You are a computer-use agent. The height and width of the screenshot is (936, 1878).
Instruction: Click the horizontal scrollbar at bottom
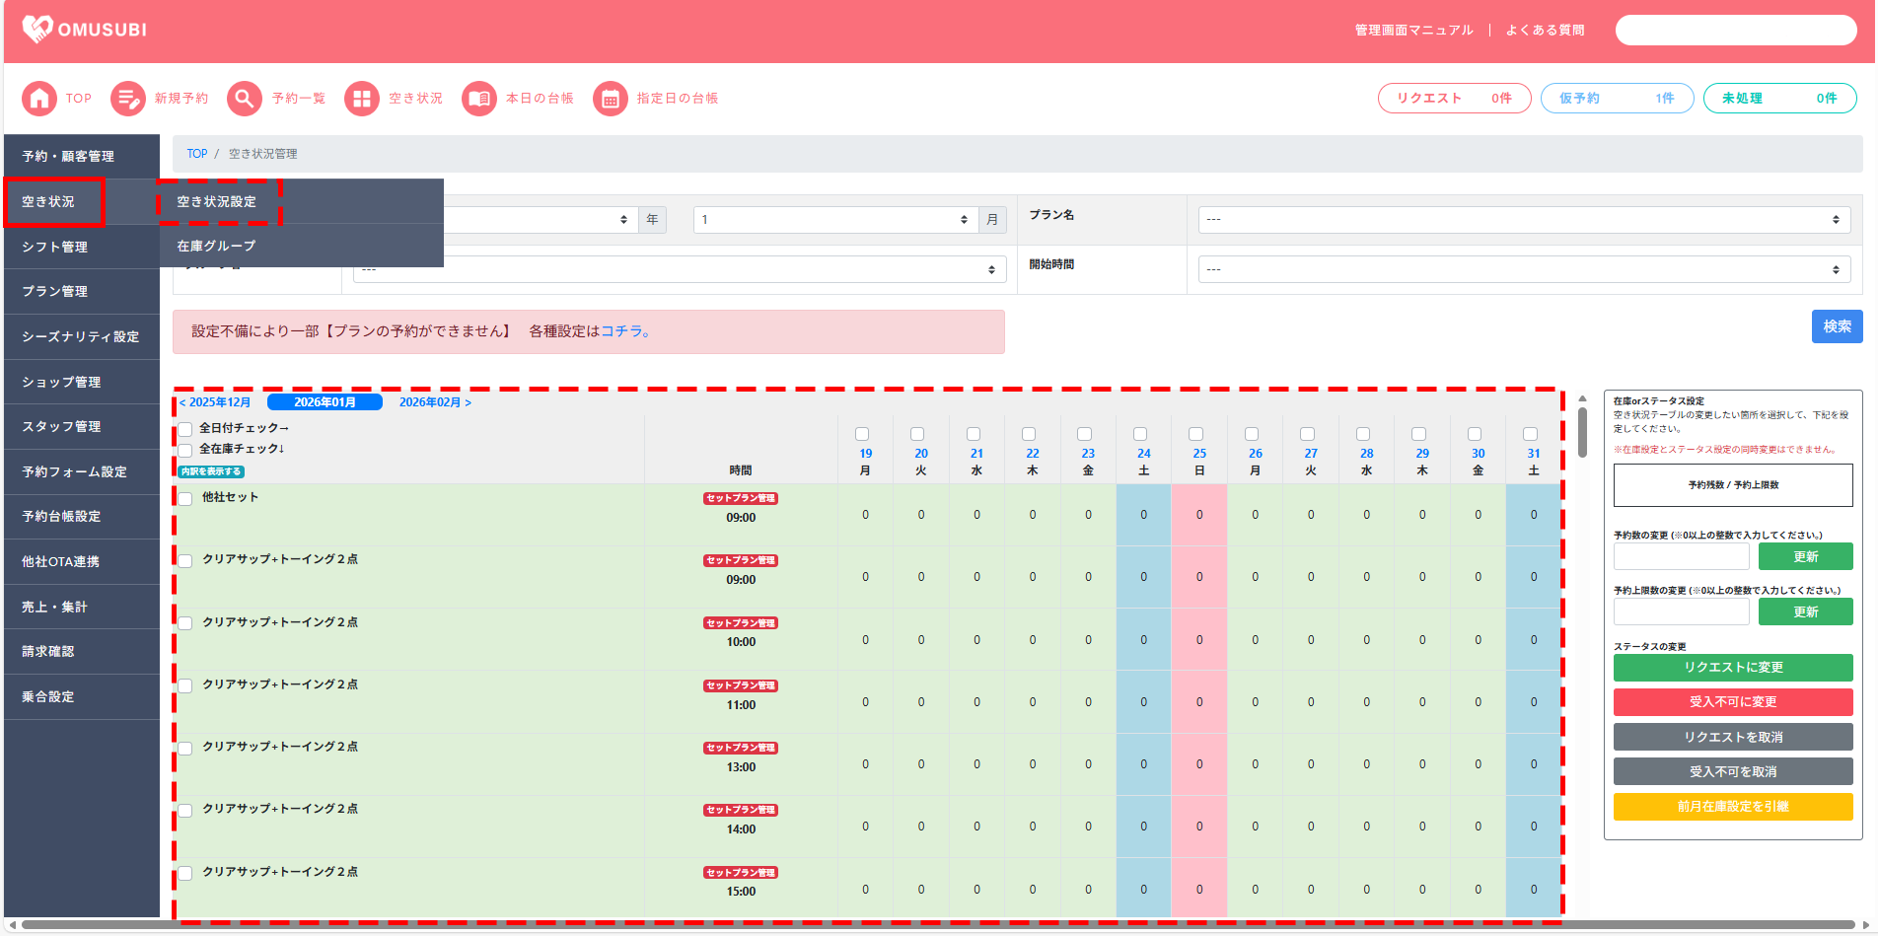(x=937, y=925)
